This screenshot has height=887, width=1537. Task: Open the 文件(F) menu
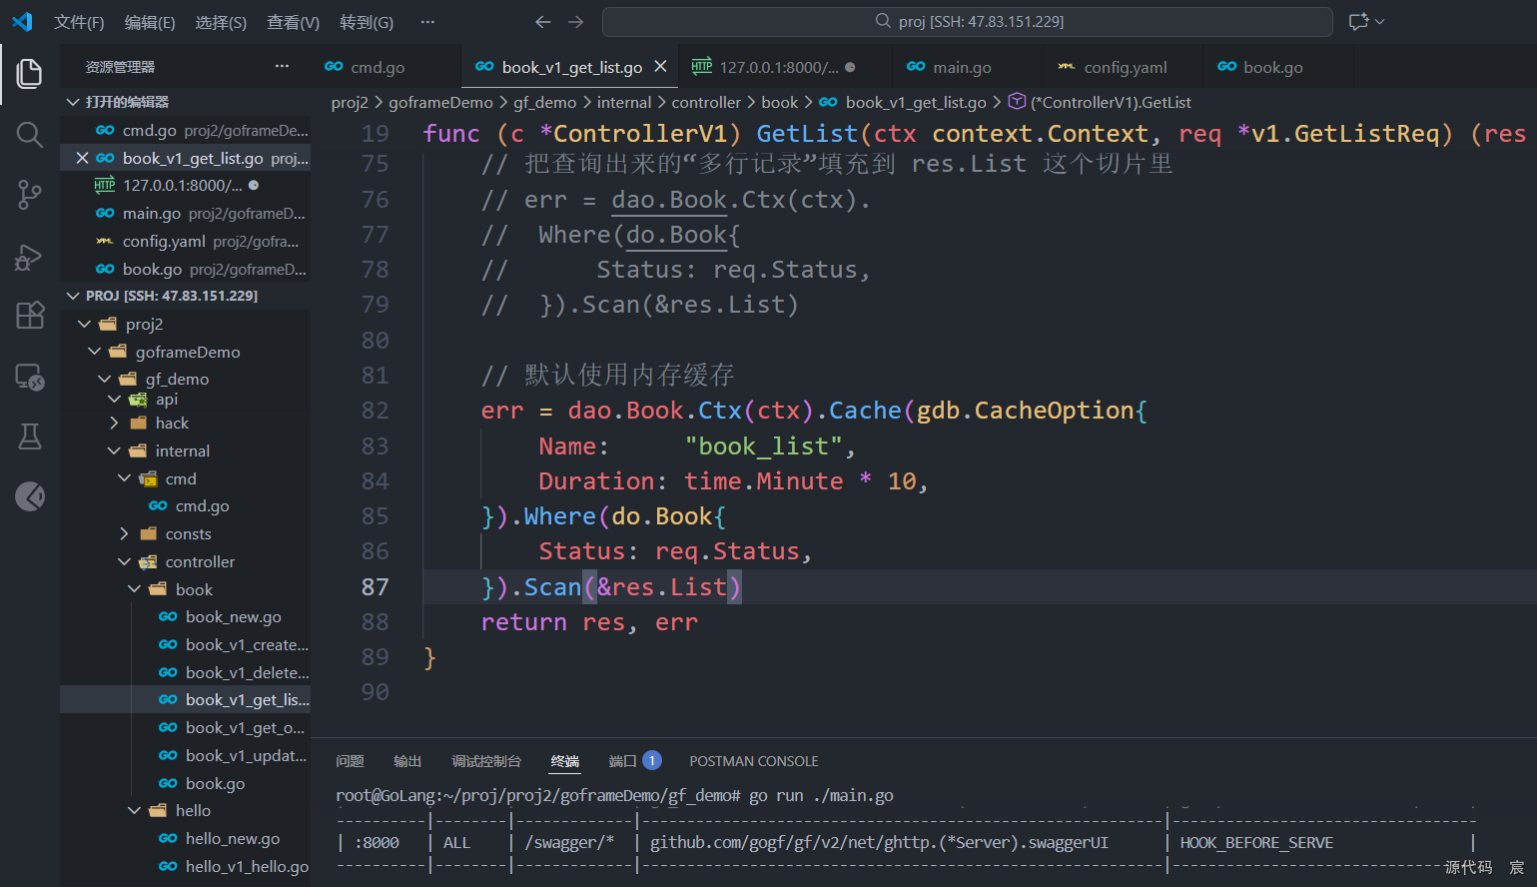(x=79, y=22)
